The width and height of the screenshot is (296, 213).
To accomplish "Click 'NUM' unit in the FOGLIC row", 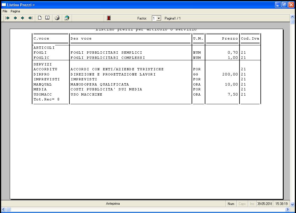I will click(x=197, y=58).
